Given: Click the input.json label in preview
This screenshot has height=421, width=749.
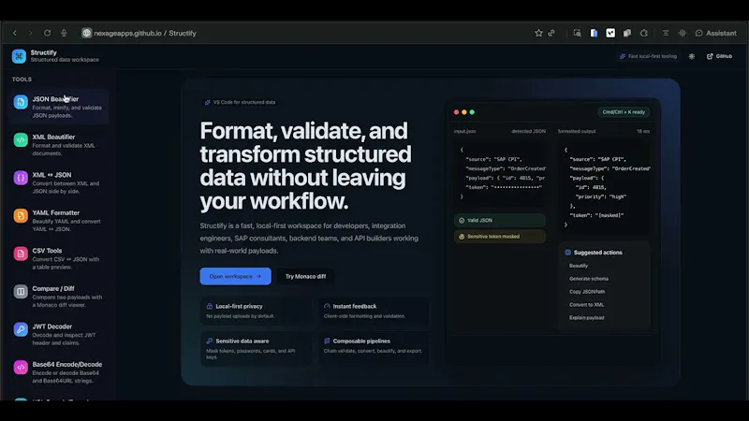Looking at the screenshot, I should pyautogui.click(x=464, y=131).
